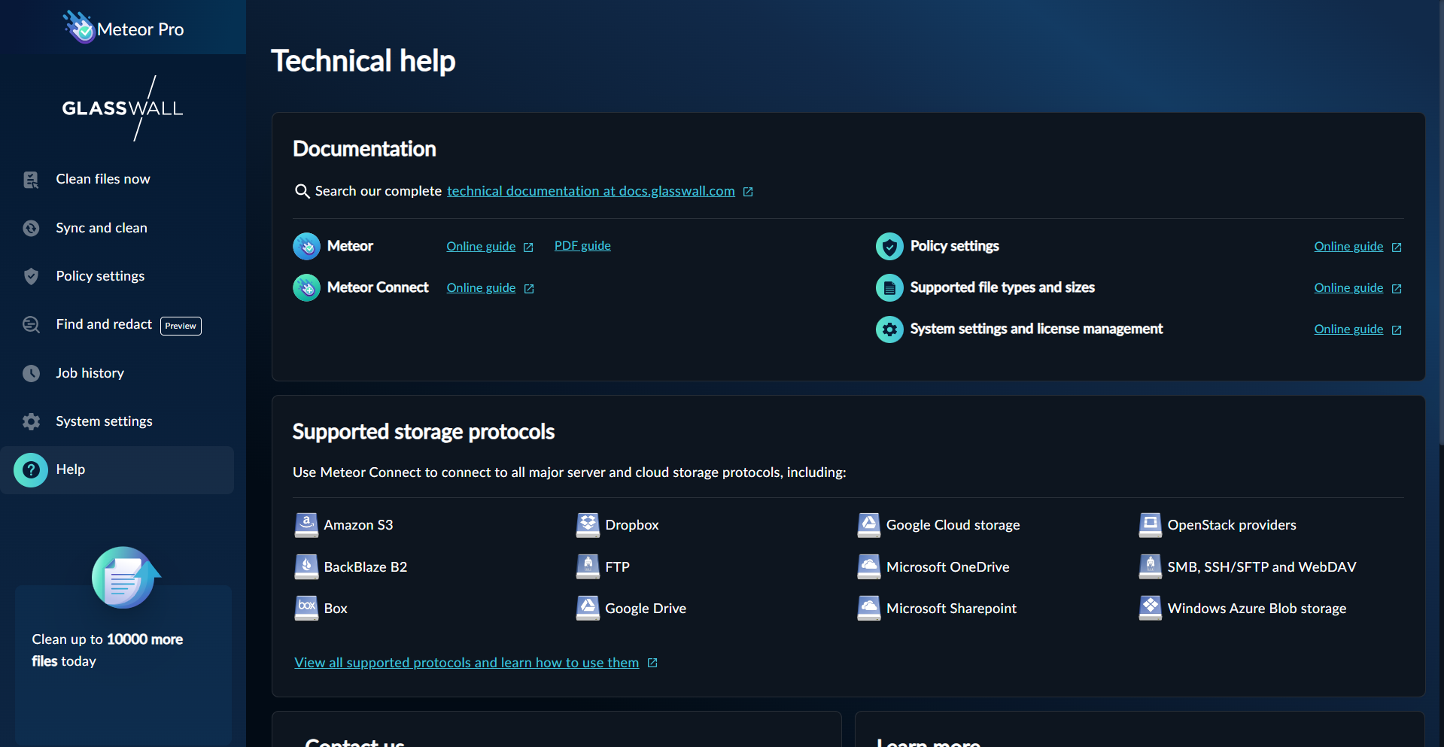Open the Online guide for Meteor Connect
1444x747 pixels.
coord(481,287)
